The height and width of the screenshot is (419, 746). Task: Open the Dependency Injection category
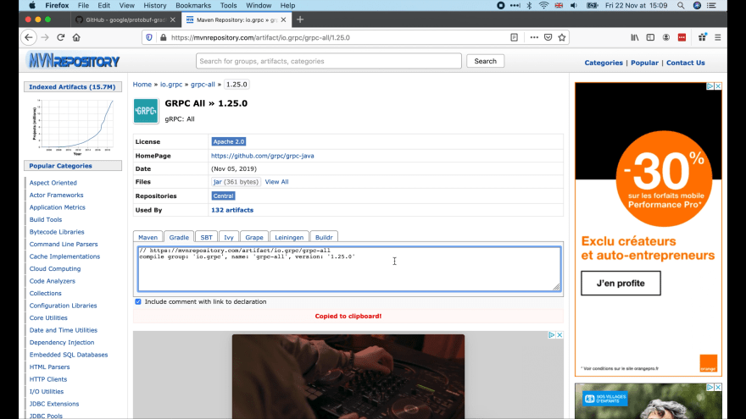(62, 342)
